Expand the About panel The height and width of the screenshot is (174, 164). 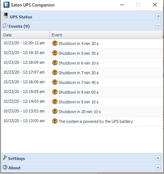pyautogui.click(x=158, y=167)
